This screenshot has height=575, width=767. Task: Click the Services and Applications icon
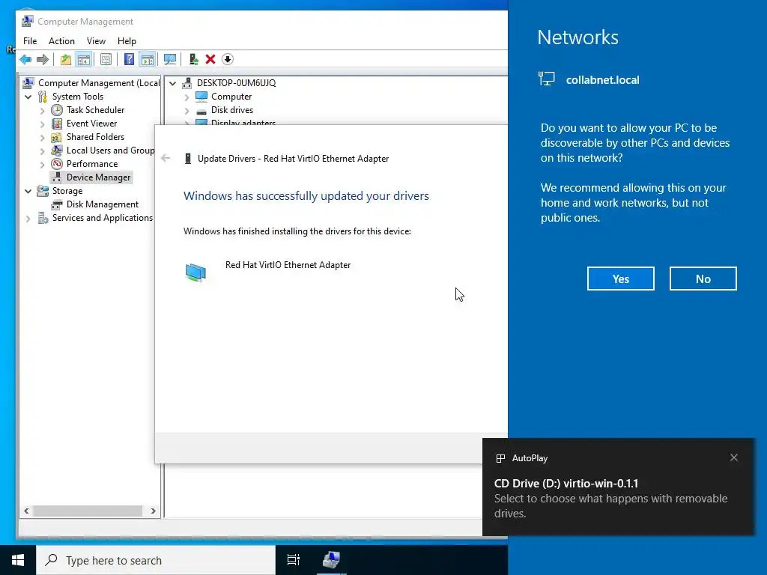pyautogui.click(x=43, y=218)
